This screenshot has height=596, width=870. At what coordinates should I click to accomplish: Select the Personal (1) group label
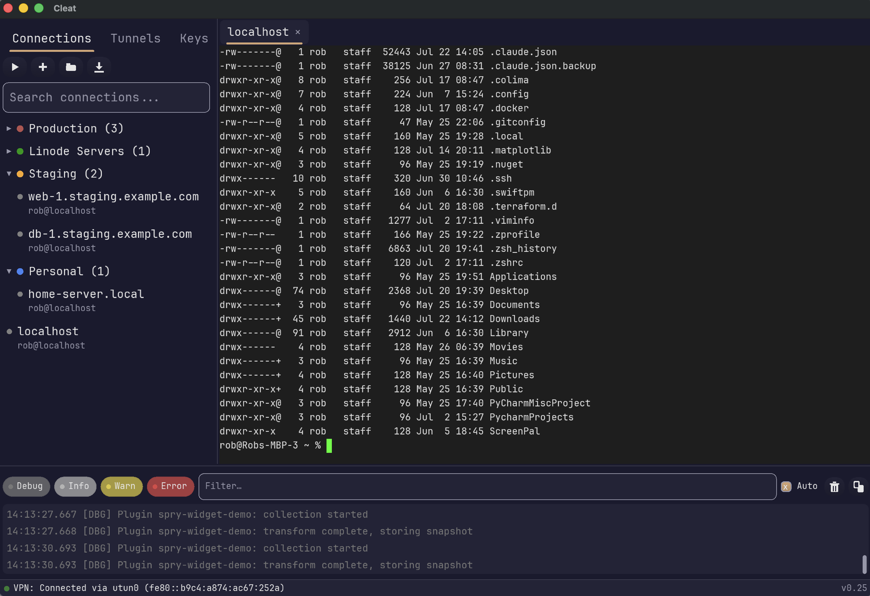click(x=69, y=272)
